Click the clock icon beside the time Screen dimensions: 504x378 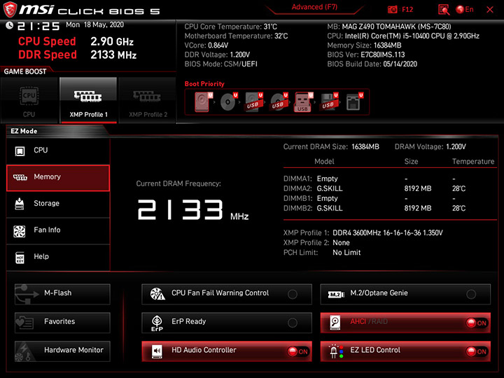tap(9, 25)
